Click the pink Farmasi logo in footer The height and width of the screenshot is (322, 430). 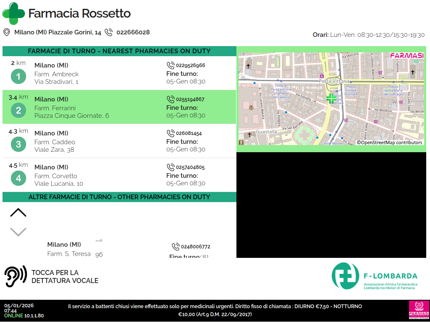(418, 310)
